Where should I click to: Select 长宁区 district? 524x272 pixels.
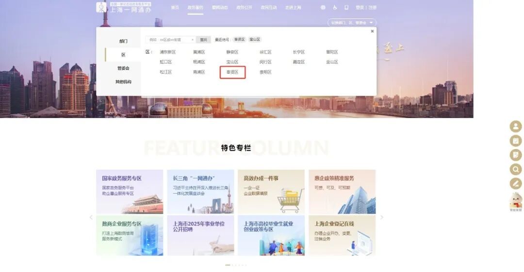(299, 52)
